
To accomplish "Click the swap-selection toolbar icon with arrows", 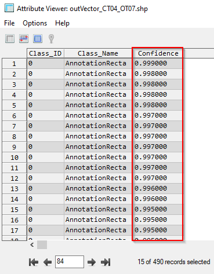I will [x=24, y=39].
